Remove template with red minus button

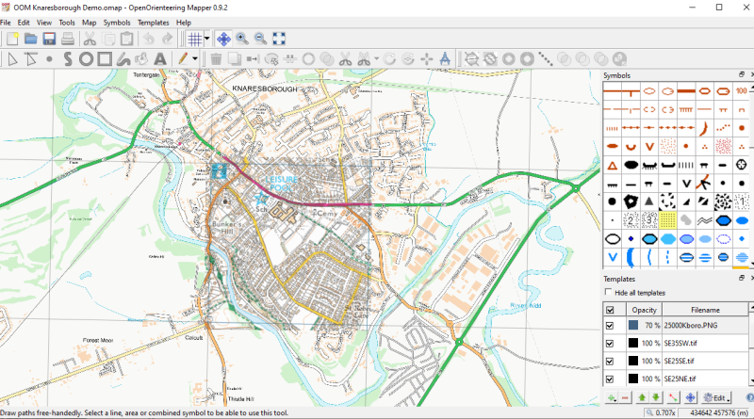pos(625,398)
